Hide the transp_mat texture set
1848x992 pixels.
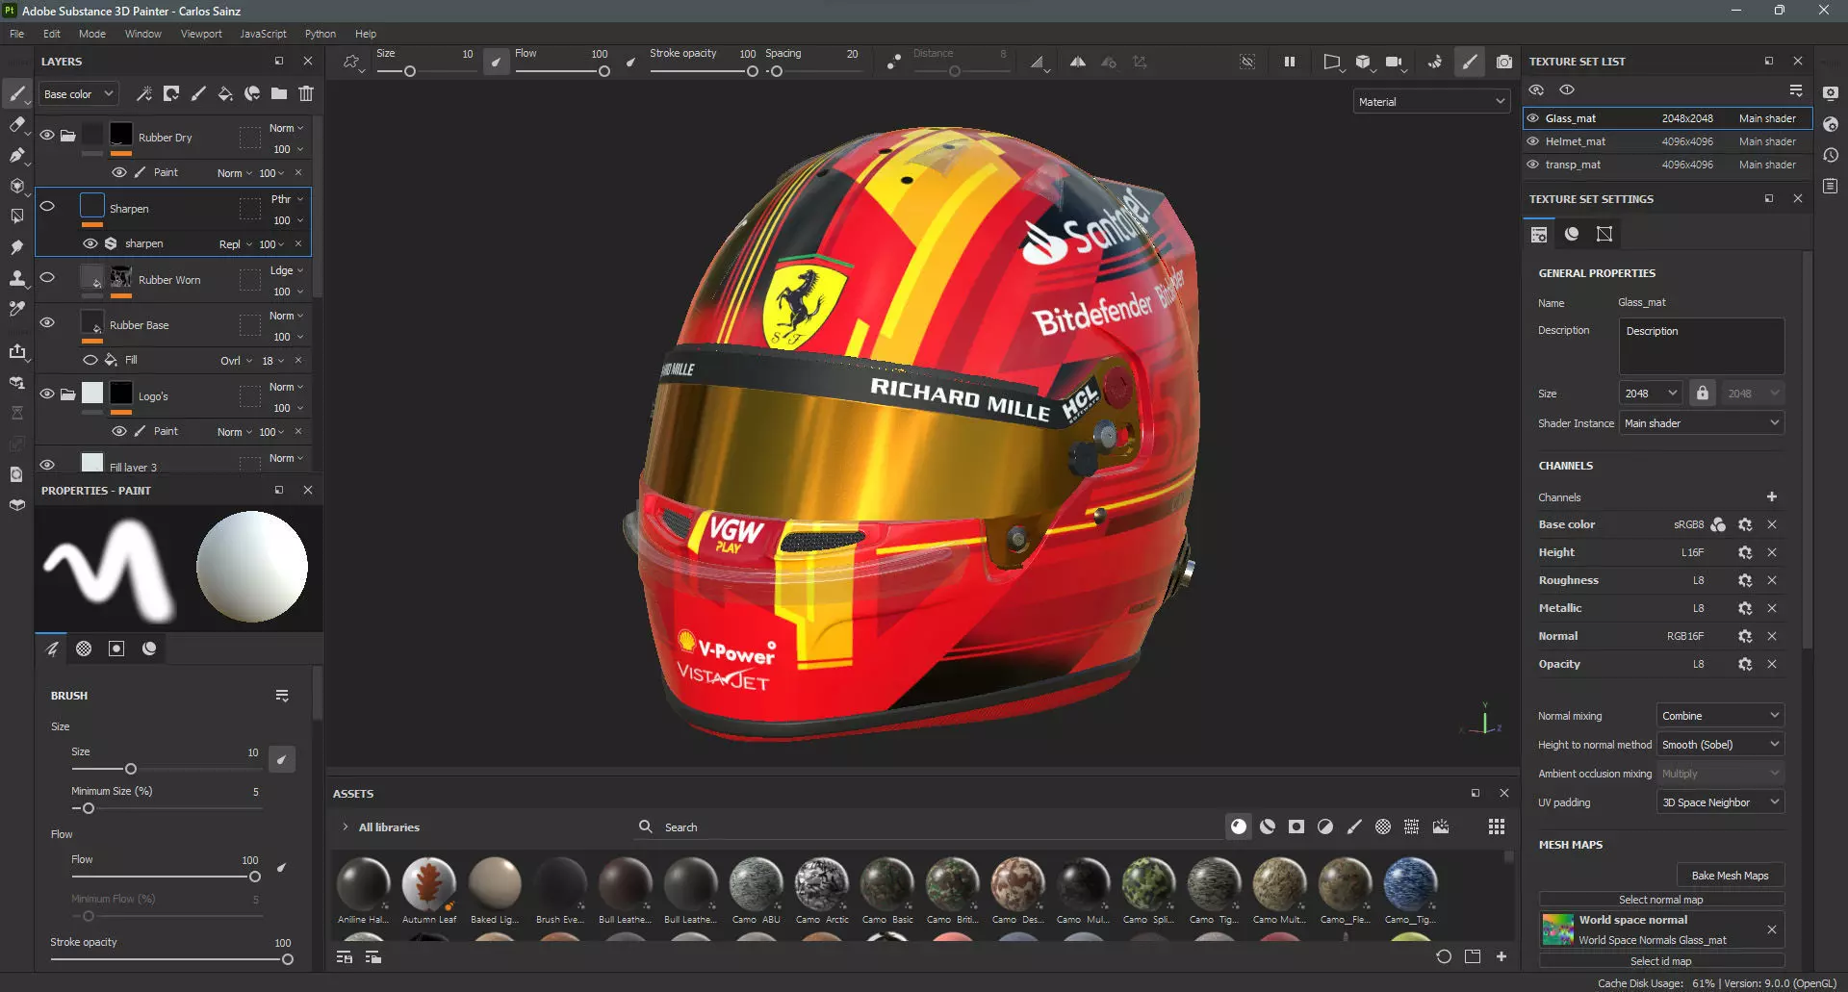1533,165
